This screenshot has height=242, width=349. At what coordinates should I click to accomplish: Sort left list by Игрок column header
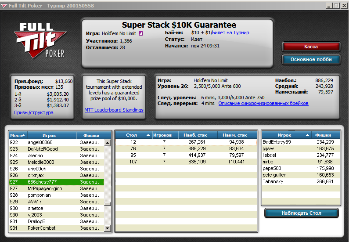pyautogui.click(x=52, y=135)
